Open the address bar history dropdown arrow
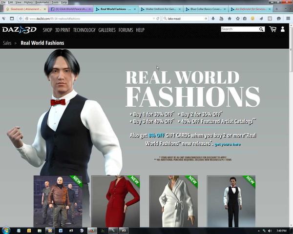The image size is (293, 234). (x=154, y=19)
